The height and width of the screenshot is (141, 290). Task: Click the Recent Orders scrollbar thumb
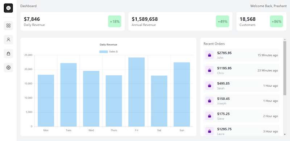(285, 68)
